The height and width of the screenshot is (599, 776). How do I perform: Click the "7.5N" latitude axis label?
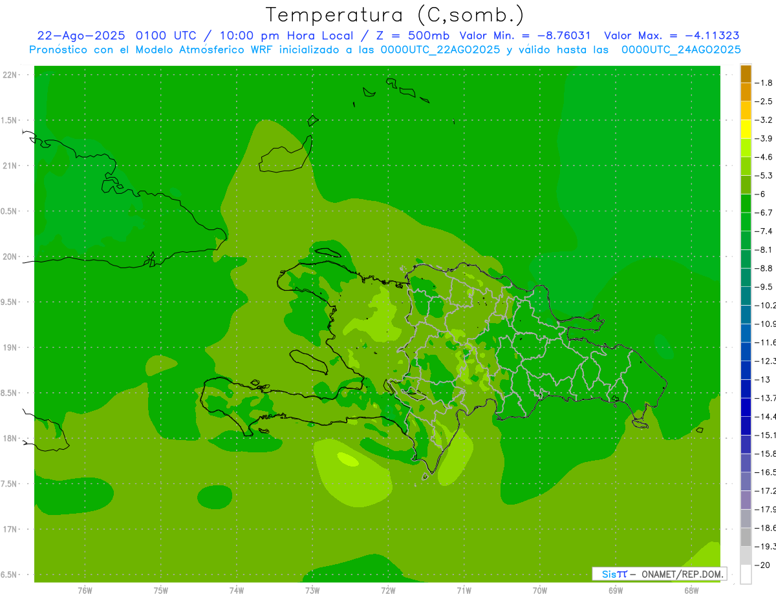pyautogui.click(x=9, y=484)
